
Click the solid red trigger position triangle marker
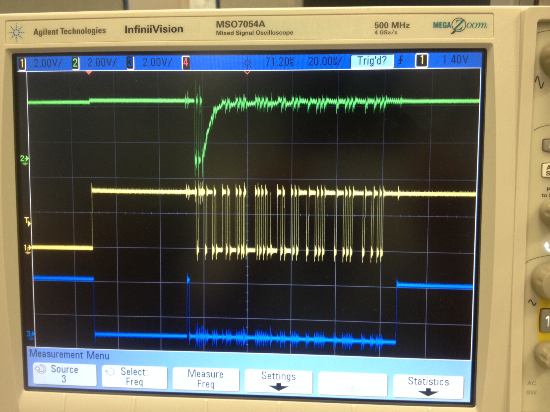point(89,72)
